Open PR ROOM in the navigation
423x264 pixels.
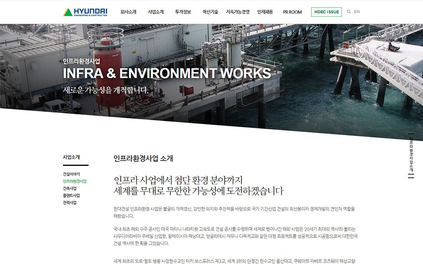click(292, 12)
